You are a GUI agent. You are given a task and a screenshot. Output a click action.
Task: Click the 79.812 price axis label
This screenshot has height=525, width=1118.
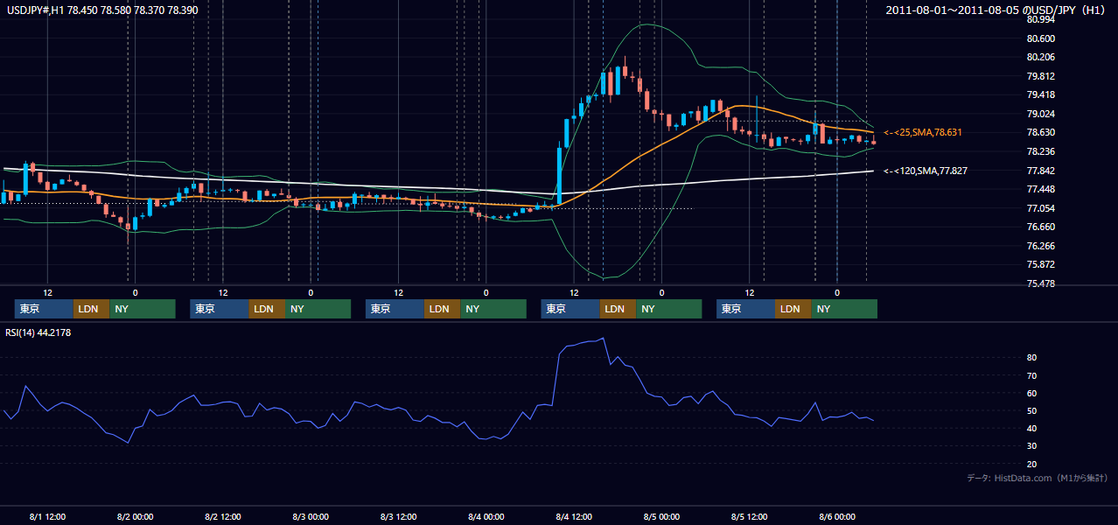click(x=1040, y=76)
